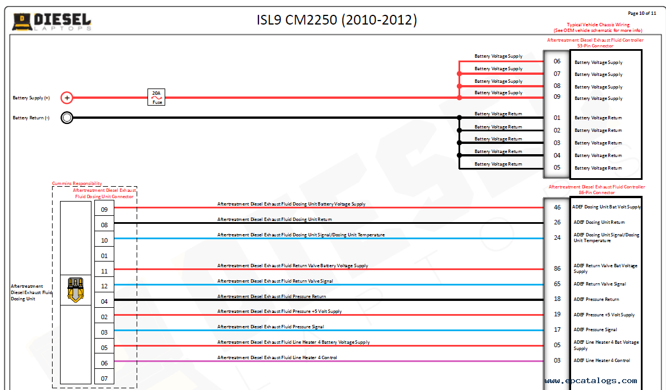
Task: Click the ADEF Pressure Signal description
Action: pos(595,329)
